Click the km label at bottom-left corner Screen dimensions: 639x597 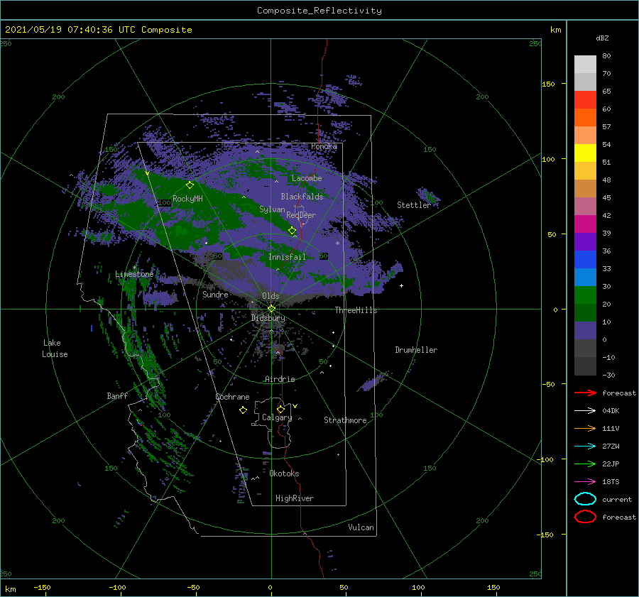pyautogui.click(x=10, y=589)
